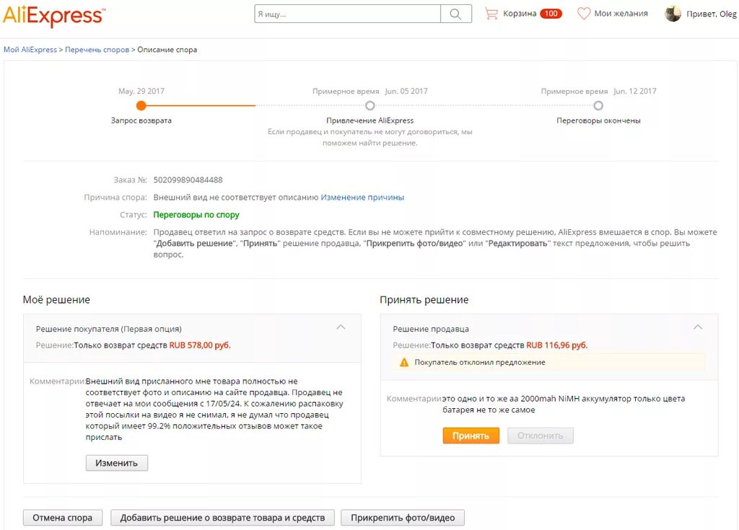The width and height of the screenshot is (739, 530).
Task: Click the Отмена спора button
Action: (x=63, y=518)
